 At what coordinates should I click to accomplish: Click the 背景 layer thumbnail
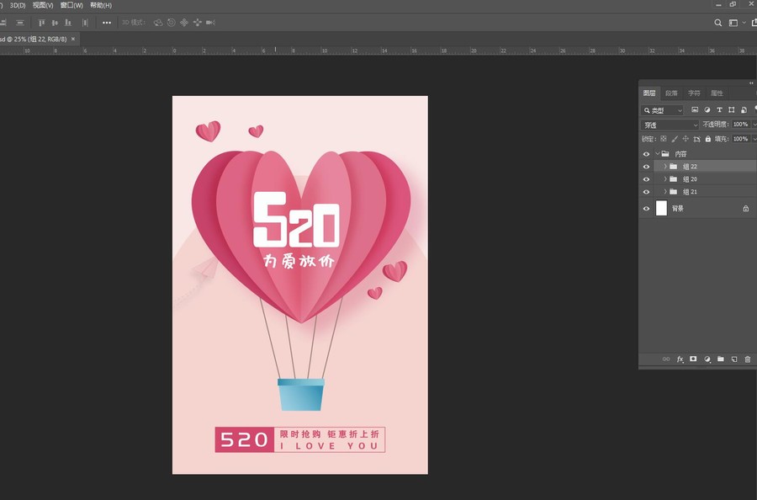click(x=661, y=209)
